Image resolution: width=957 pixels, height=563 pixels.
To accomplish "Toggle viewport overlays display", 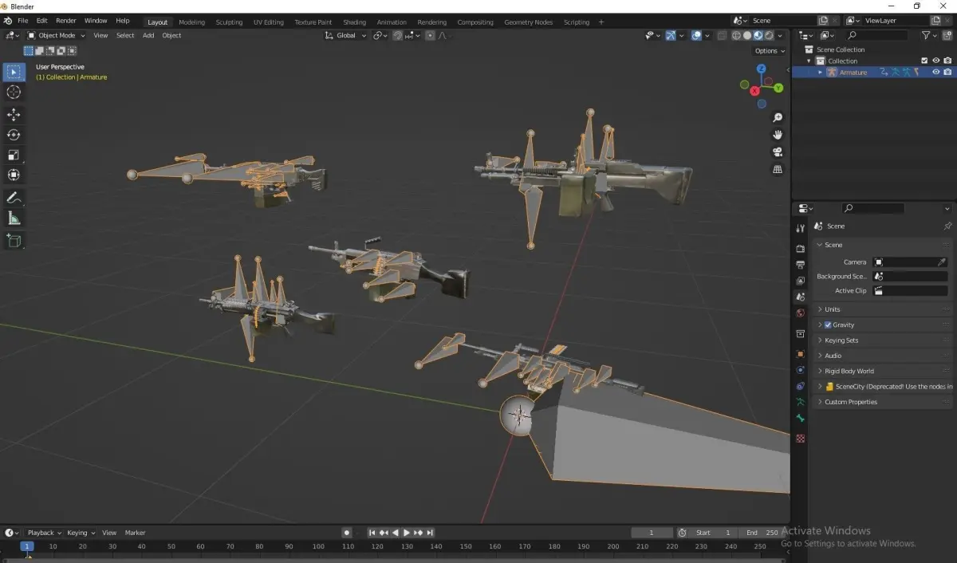I will tap(696, 35).
